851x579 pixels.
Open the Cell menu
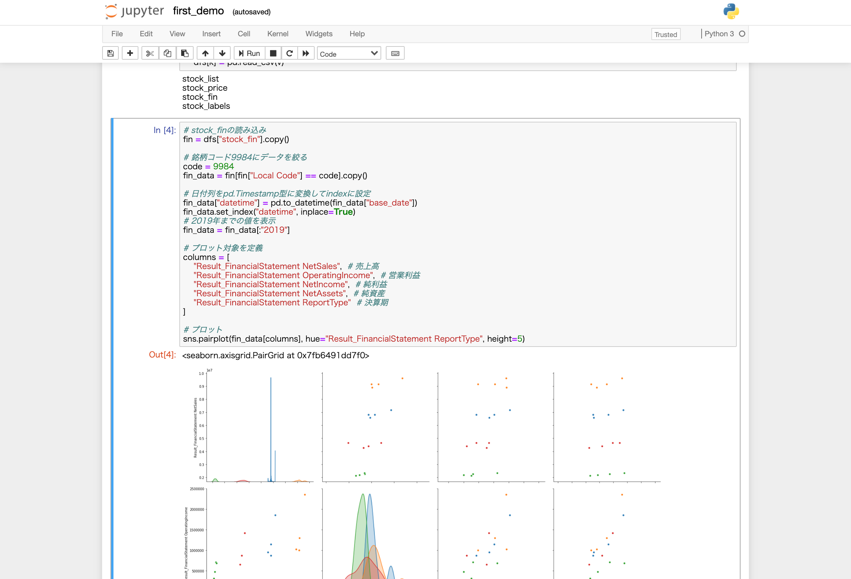[x=244, y=34]
